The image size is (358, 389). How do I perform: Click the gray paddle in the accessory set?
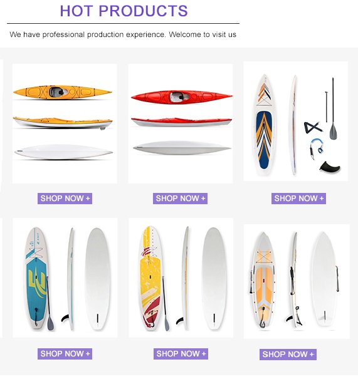click(x=333, y=108)
